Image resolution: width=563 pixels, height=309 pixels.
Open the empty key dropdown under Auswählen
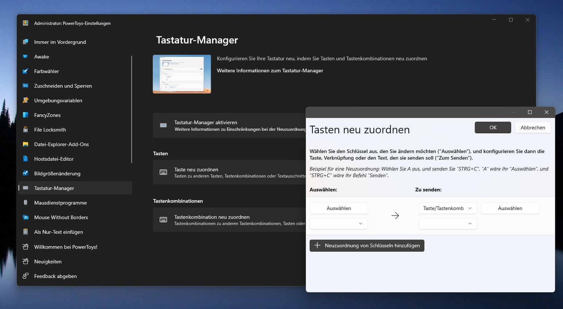[x=339, y=224]
